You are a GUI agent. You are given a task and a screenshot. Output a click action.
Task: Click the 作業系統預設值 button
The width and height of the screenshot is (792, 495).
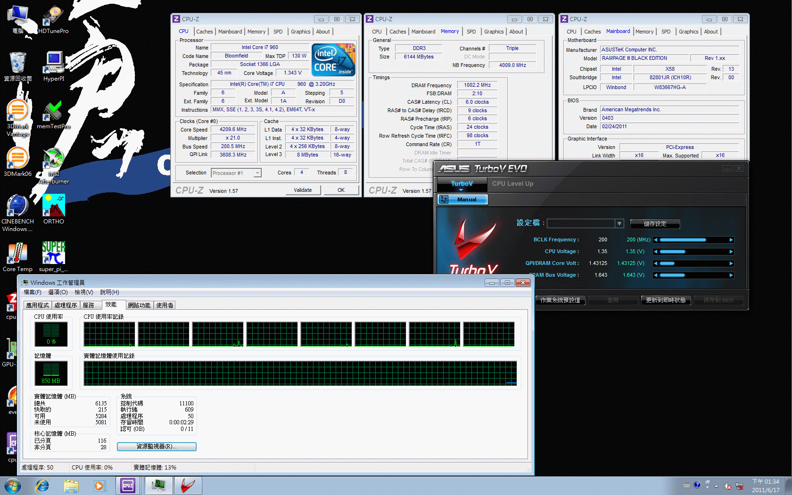pyautogui.click(x=560, y=300)
